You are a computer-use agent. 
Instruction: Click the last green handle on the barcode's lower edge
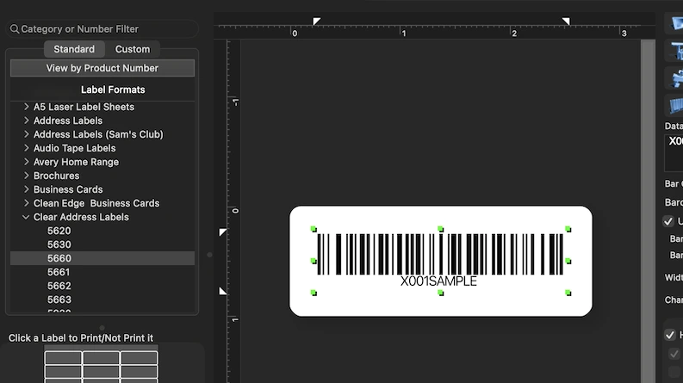[568, 293]
